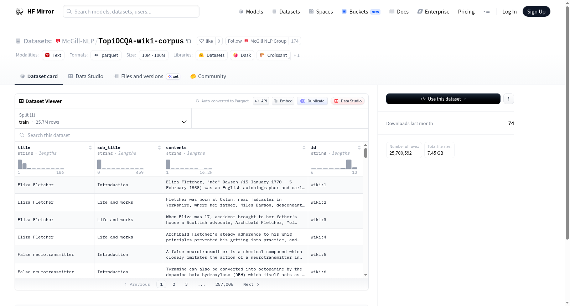Click the sub_title lengths histogram
The width and height of the screenshot is (570, 306).
click(120, 164)
